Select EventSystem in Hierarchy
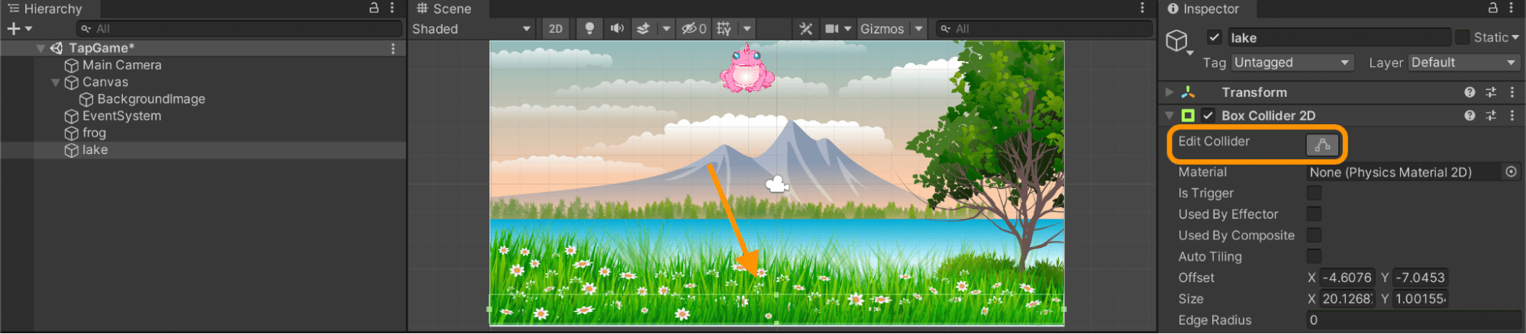The height and width of the screenshot is (334, 1526). point(122,116)
